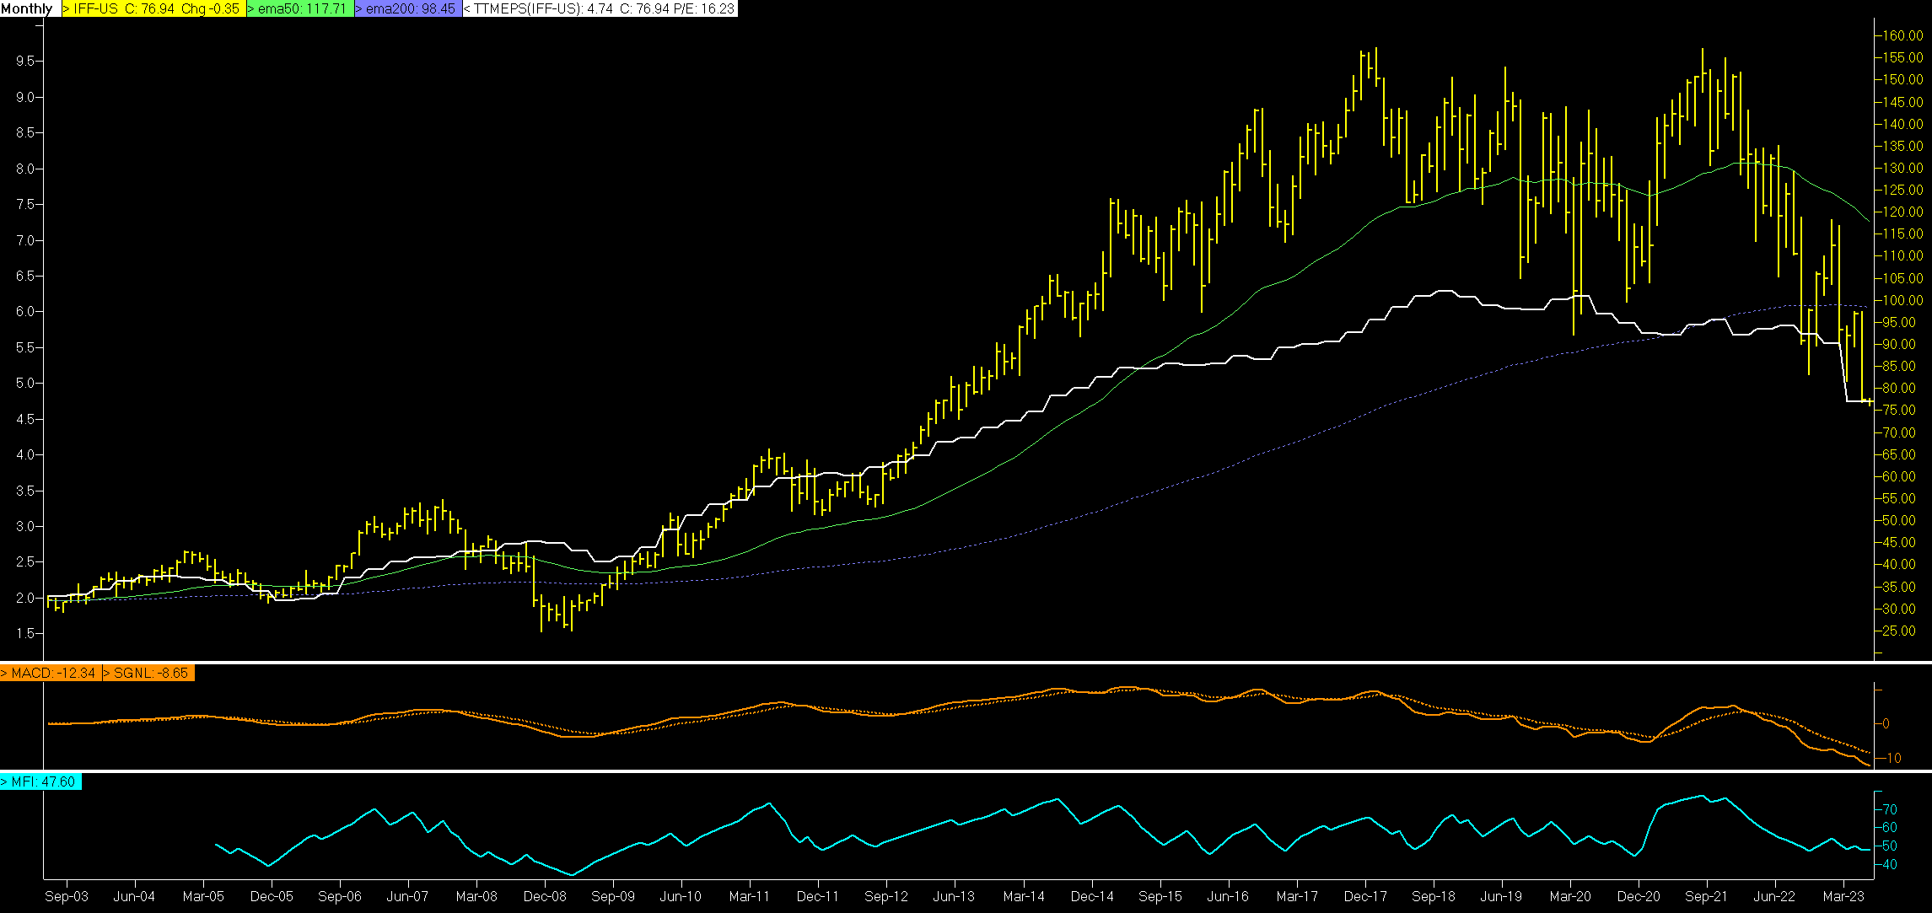Click the Mar-23 date axis label
Image resolution: width=1932 pixels, height=913 pixels.
coord(1843,896)
